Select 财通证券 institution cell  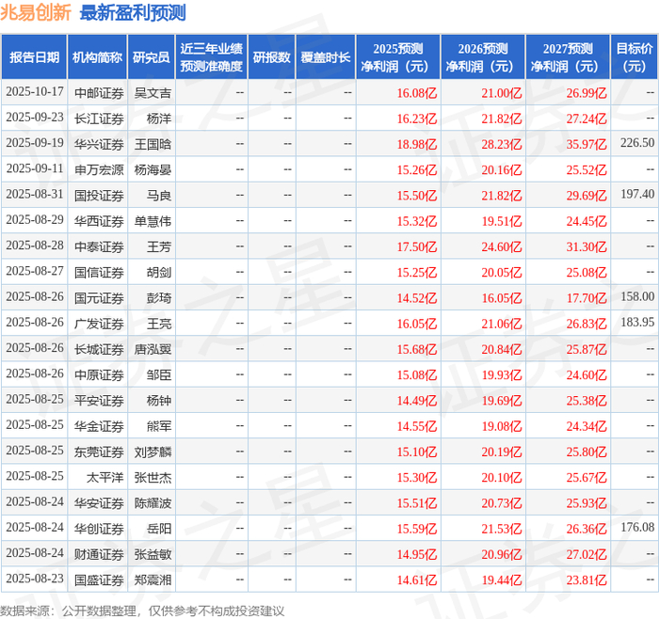pos(99,554)
